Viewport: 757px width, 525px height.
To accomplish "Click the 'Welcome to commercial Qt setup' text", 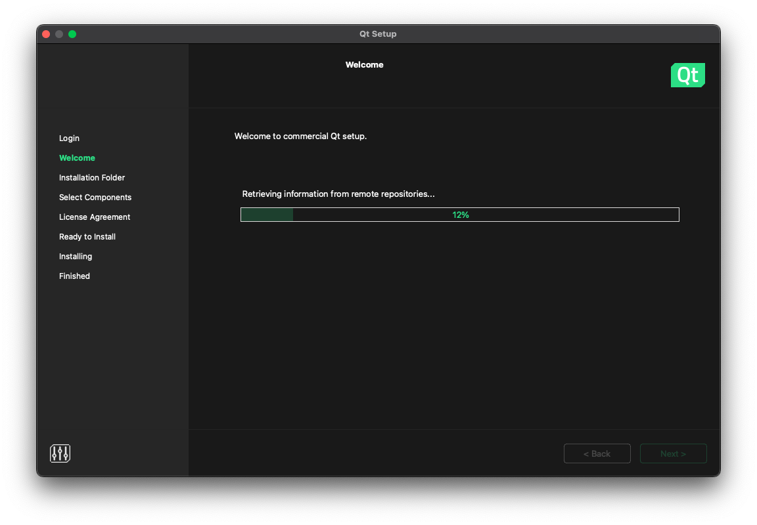I will coord(300,136).
